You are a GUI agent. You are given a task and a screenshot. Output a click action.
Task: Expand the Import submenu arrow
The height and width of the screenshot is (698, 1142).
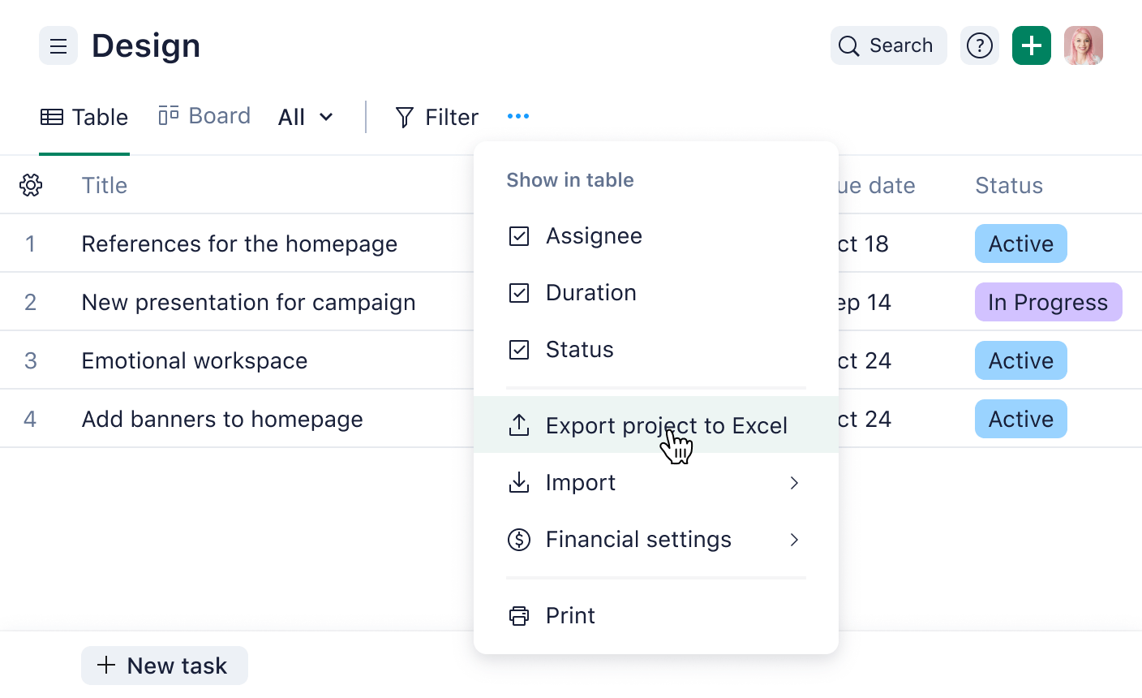pyautogui.click(x=794, y=483)
